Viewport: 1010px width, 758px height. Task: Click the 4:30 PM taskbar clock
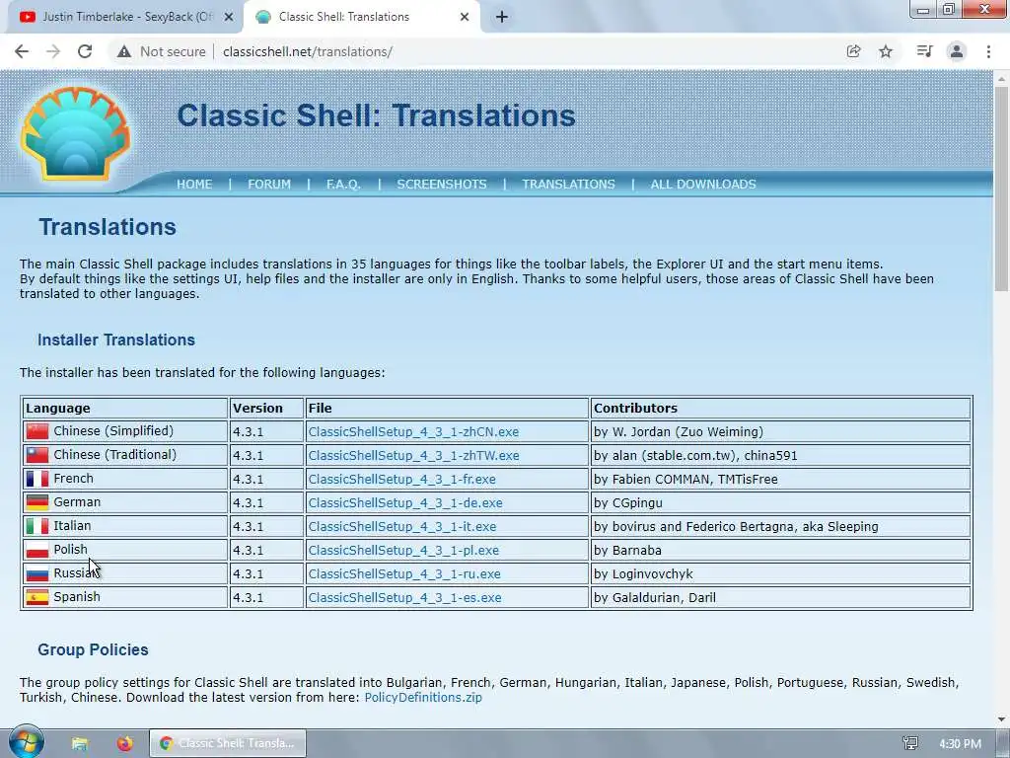click(960, 744)
